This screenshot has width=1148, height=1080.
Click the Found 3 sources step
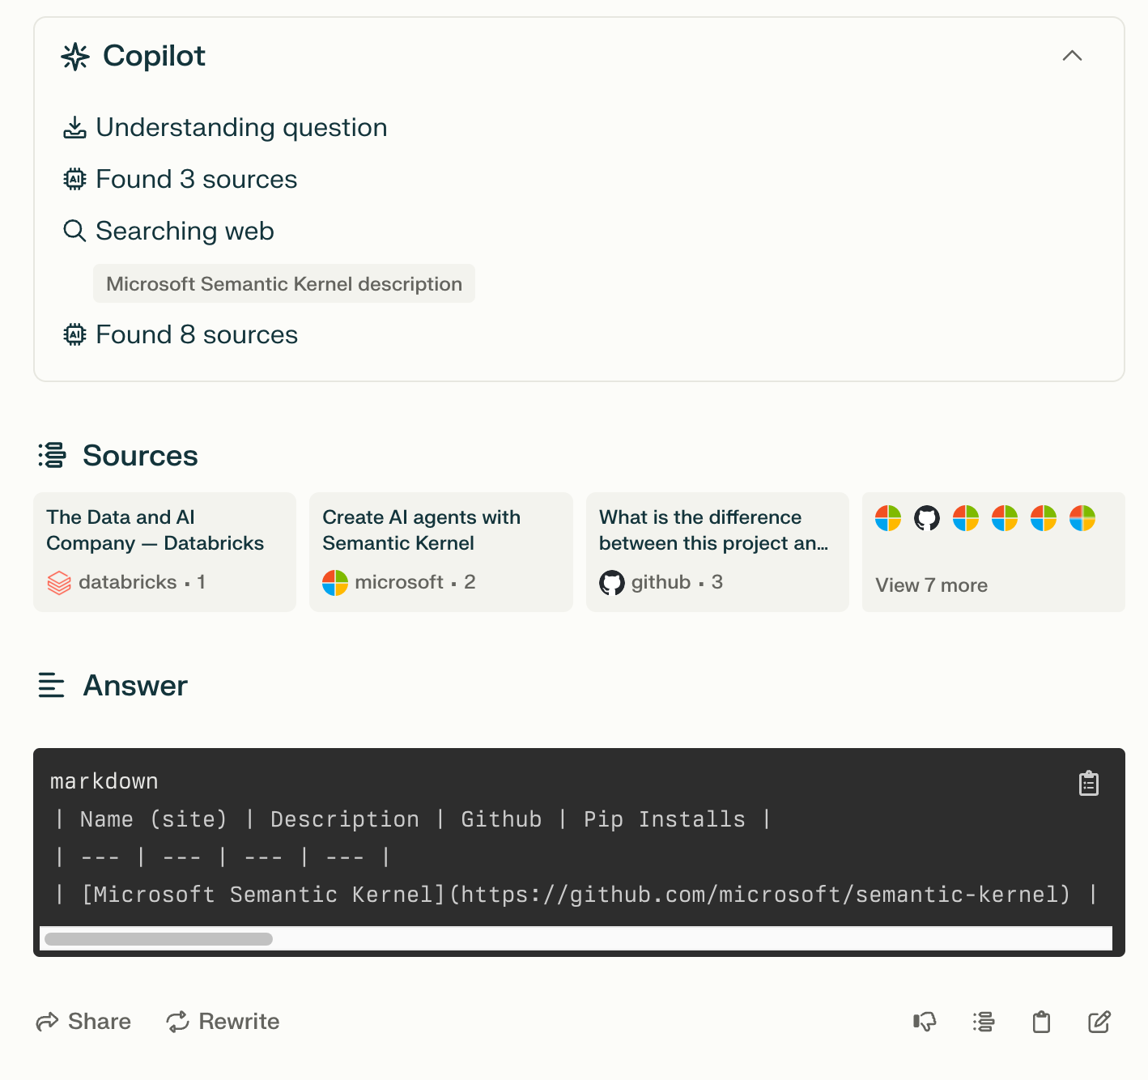[x=196, y=180]
